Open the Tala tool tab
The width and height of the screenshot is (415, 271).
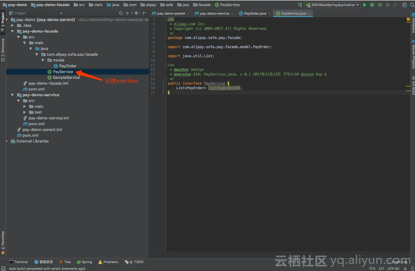click(x=65, y=262)
